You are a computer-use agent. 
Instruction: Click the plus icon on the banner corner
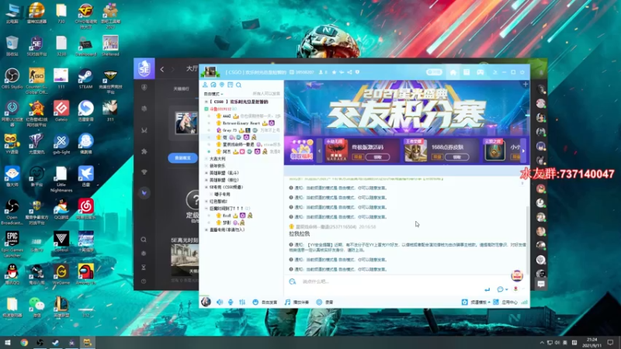[x=526, y=85]
